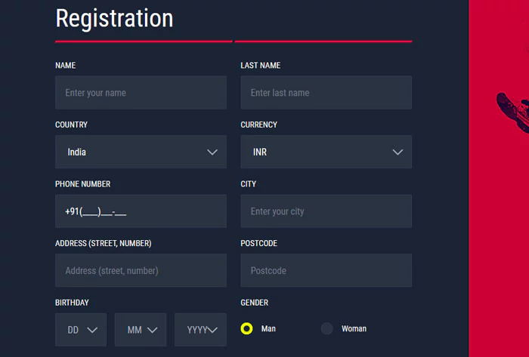Screen dimensions: 529x357
Task: Click the chevron arrow in Country field
Action: coord(212,152)
